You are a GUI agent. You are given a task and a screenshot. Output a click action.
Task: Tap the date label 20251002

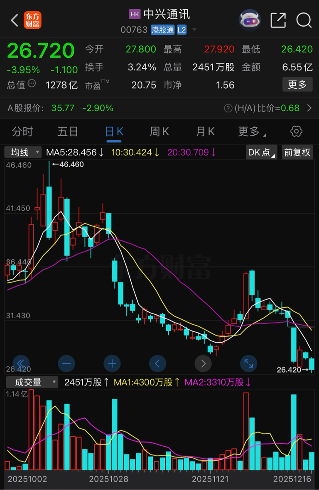(x=27, y=479)
